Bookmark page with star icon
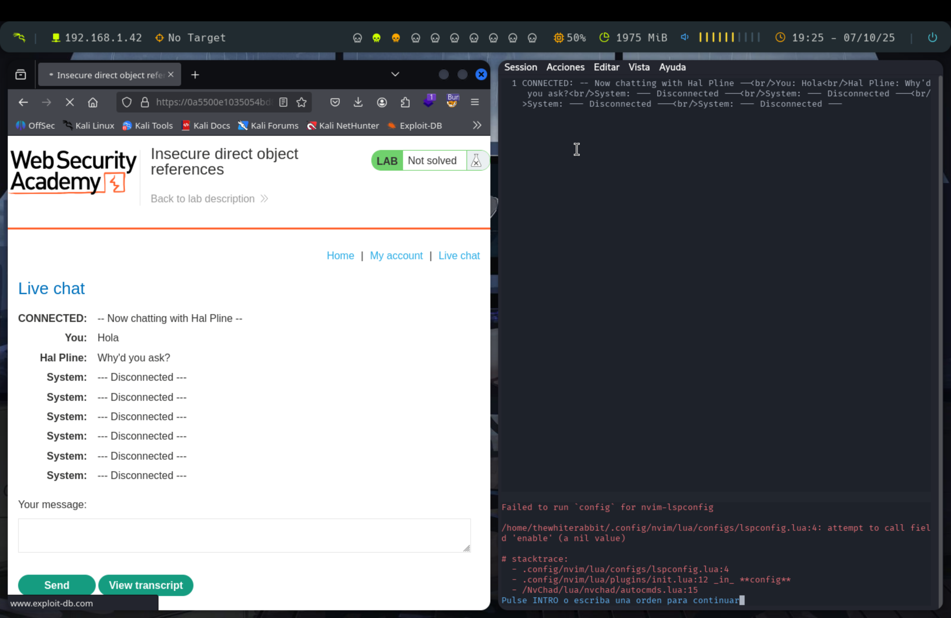The image size is (951, 618). click(x=302, y=102)
